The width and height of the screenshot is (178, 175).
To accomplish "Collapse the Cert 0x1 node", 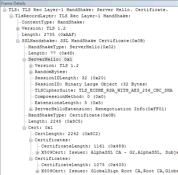I will pos(24,128).
